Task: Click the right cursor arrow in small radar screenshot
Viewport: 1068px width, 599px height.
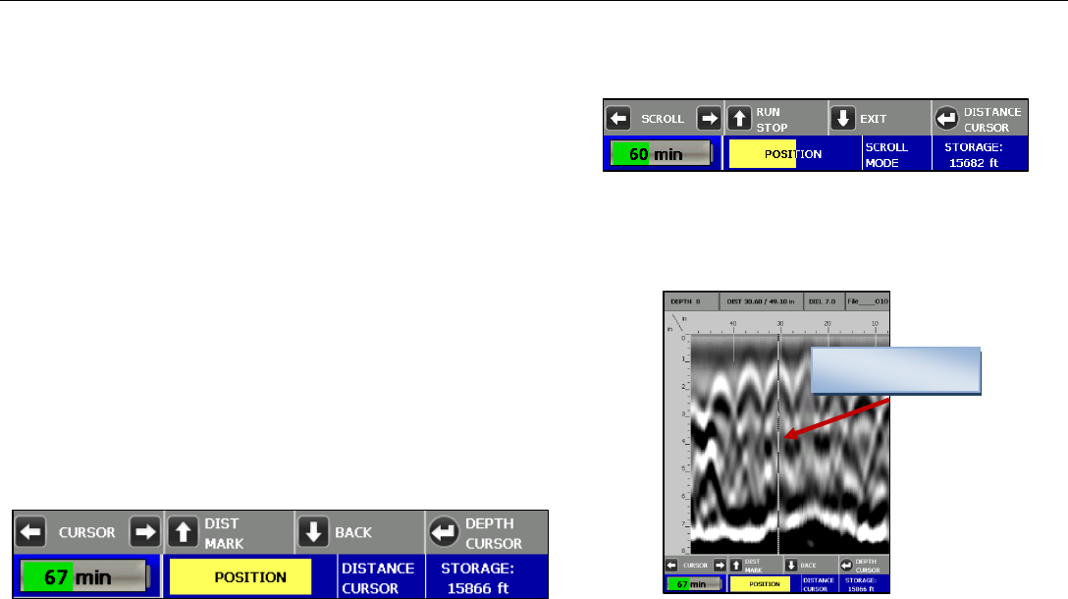Action: (720, 565)
